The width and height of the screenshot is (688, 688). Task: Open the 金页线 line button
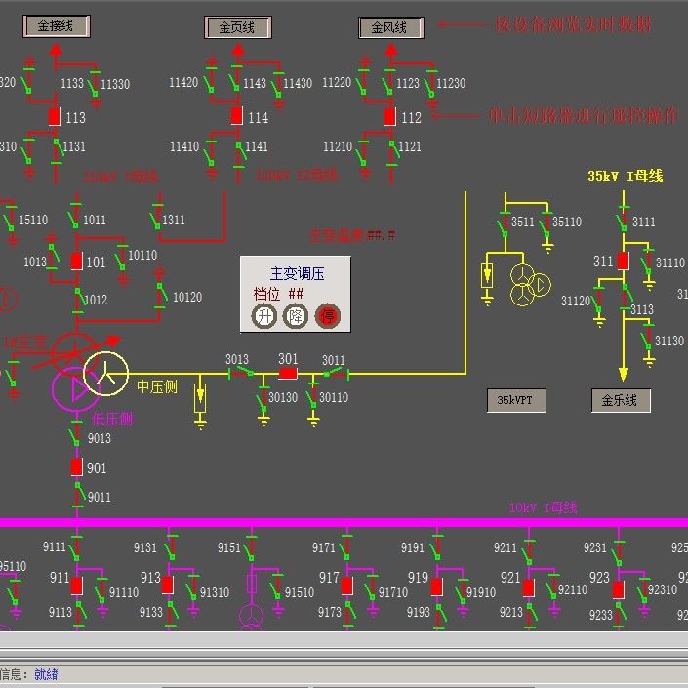(238, 27)
